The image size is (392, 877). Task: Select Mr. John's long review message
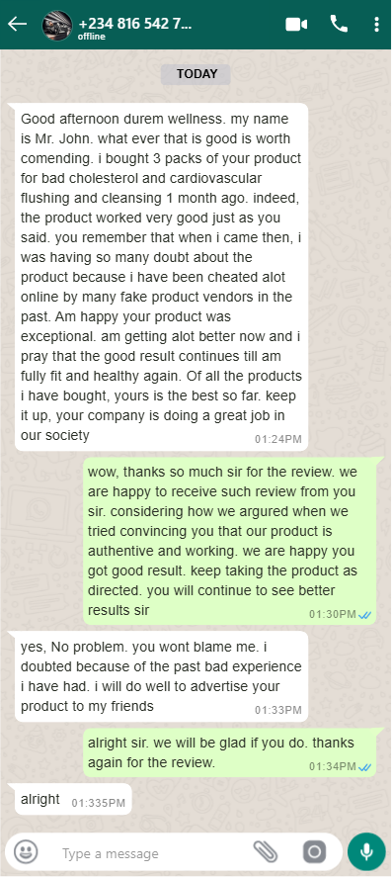161,277
